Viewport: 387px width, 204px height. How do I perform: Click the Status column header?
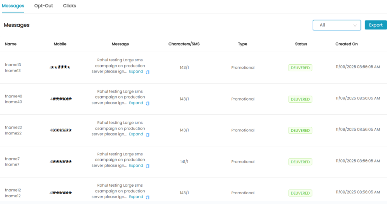[301, 44]
